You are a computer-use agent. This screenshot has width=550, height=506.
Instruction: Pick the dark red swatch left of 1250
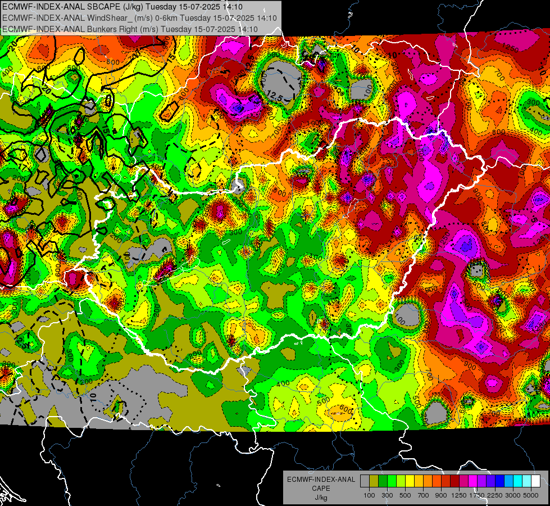tap(454, 481)
